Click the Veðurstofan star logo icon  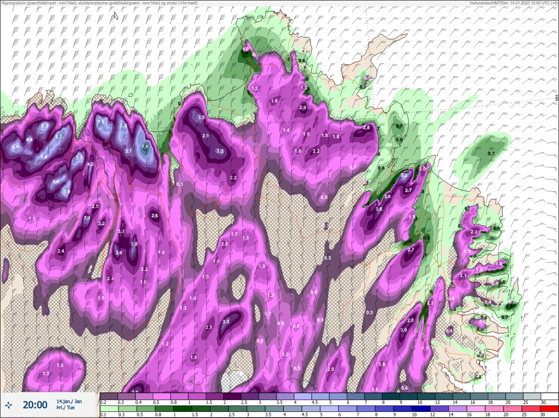8,405
